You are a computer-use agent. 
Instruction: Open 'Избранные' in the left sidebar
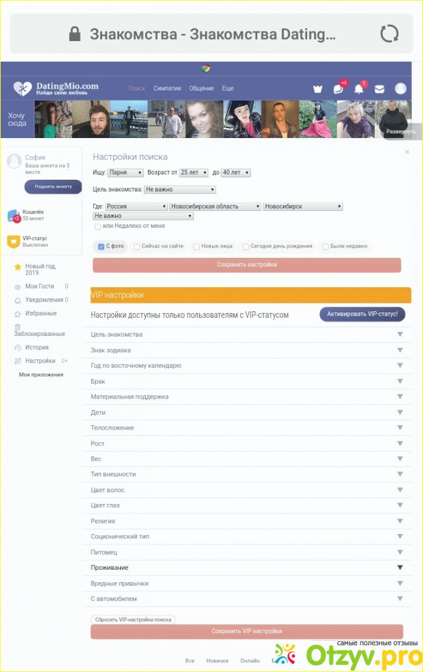coord(40,313)
